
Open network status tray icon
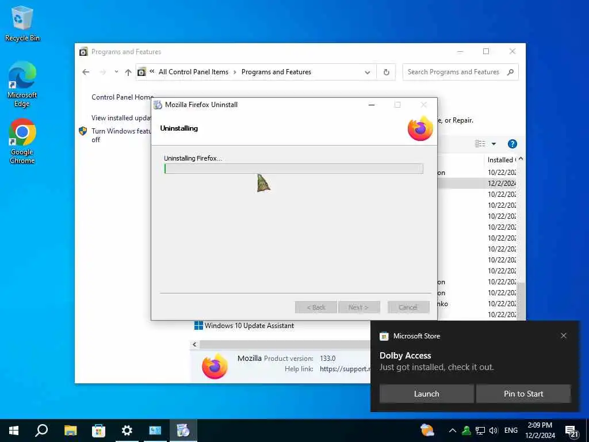click(480, 430)
